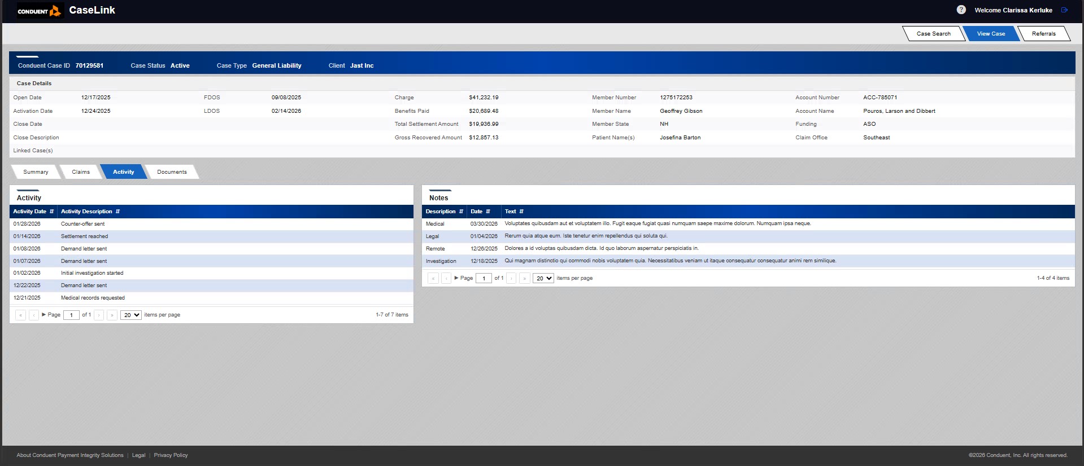The width and height of the screenshot is (1084, 466).
Task: Select the Initial investigation started row
Action: click(212, 273)
